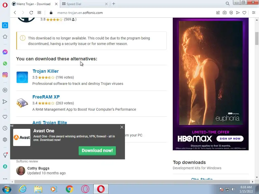Click the volume speaker tray icon
Image resolution: width=259 pixels, height=194 pixels.
click(x=233, y=189)
